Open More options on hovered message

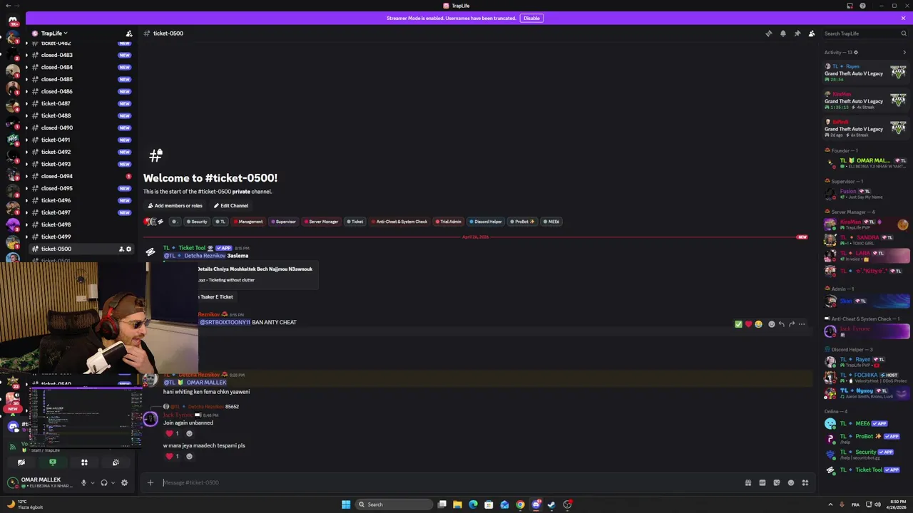click(x=802, y=324)
